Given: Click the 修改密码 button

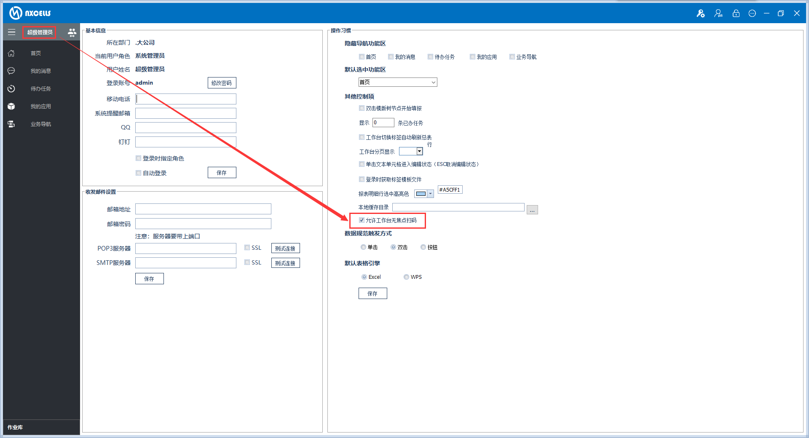Looking at the screenshot, I should coord(222,83).
